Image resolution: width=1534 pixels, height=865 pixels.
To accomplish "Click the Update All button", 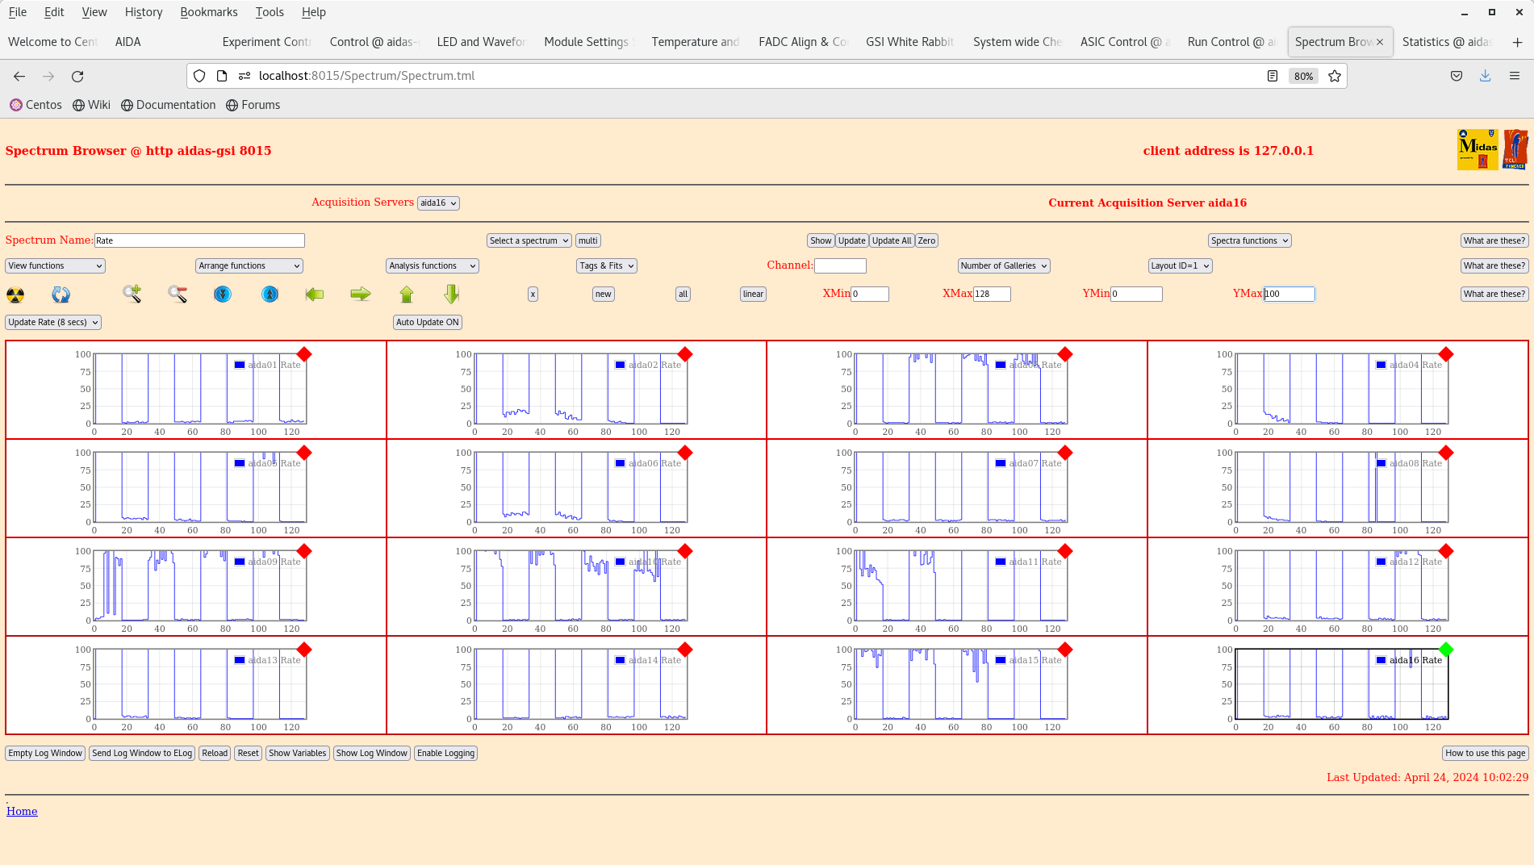I will 891,240.
